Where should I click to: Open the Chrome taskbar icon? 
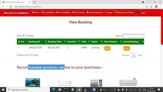click(79, 90)
